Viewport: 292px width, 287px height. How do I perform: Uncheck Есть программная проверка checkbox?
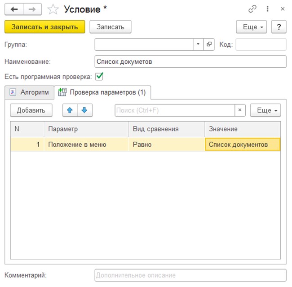[99, 76]
